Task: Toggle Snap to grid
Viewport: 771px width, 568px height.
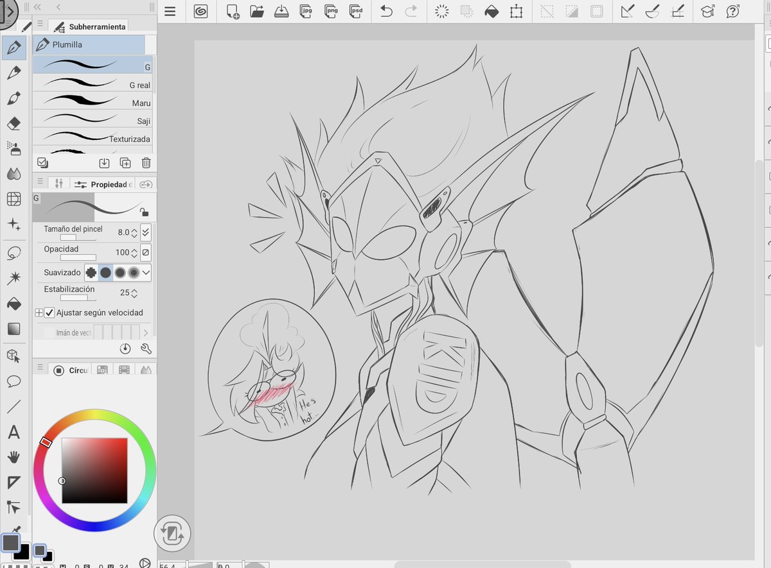Action: tap(677, 11)
